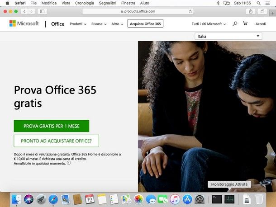The image size is (276, 207).
Task: Expand the Prodotti dropdown
Action: pos(78,24)
